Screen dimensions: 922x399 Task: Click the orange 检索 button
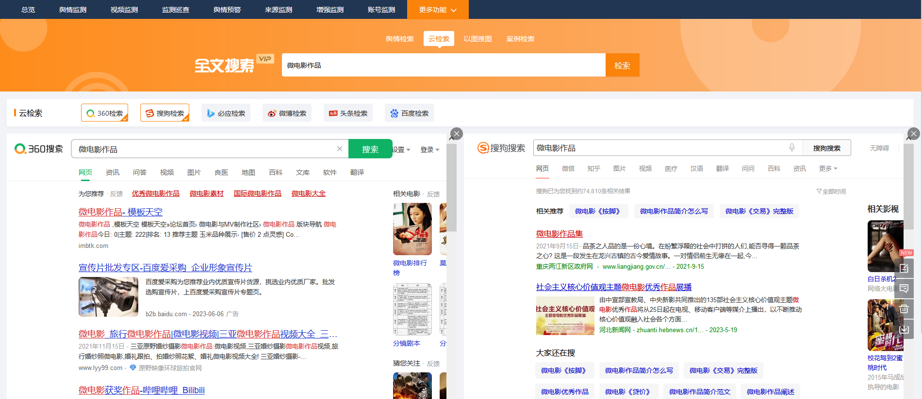(x=622, y=65)
